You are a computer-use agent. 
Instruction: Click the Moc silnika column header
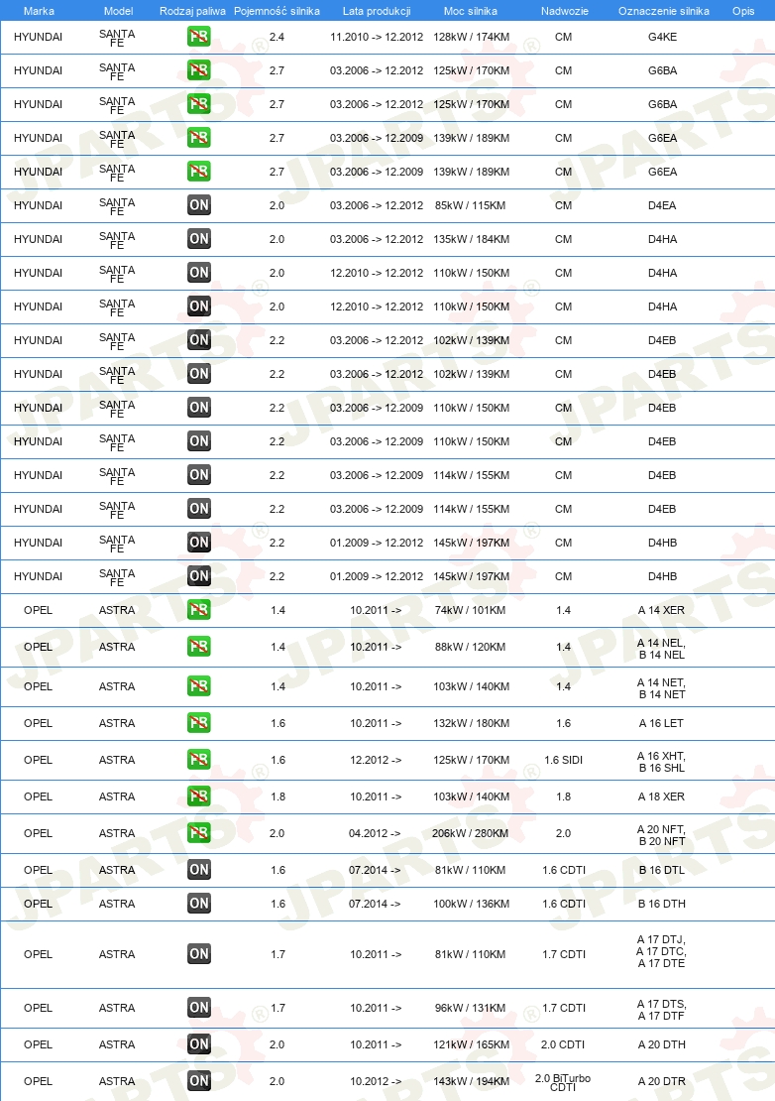click(471, 11)
